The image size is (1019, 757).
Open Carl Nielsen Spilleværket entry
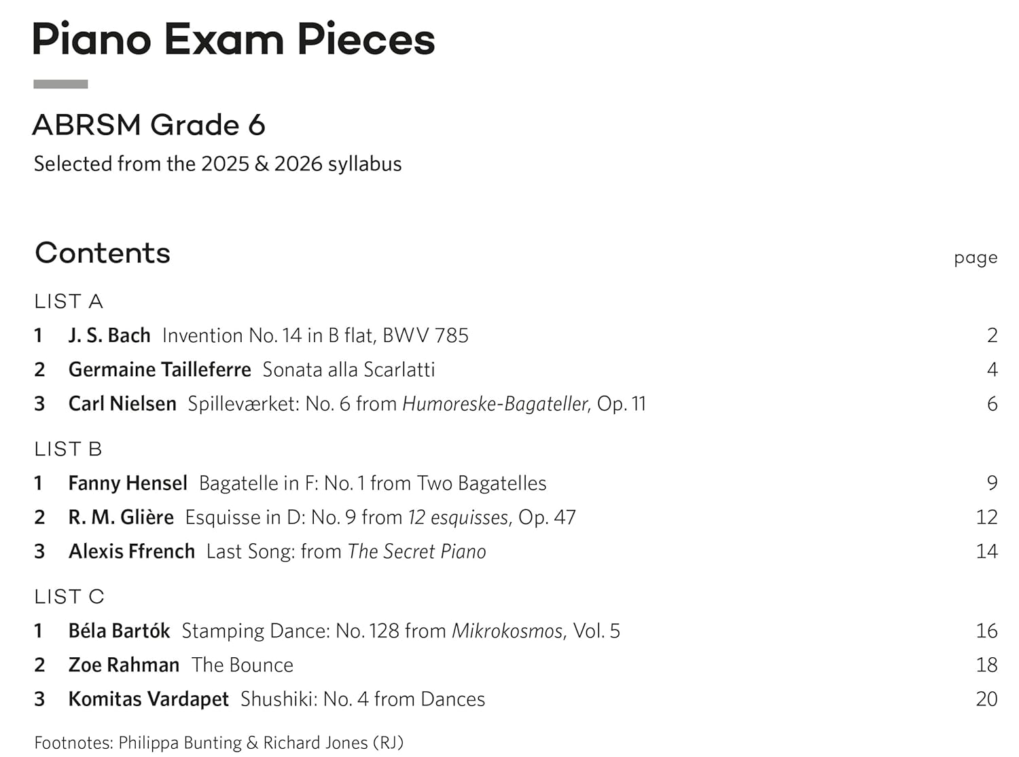click(516, 404)
